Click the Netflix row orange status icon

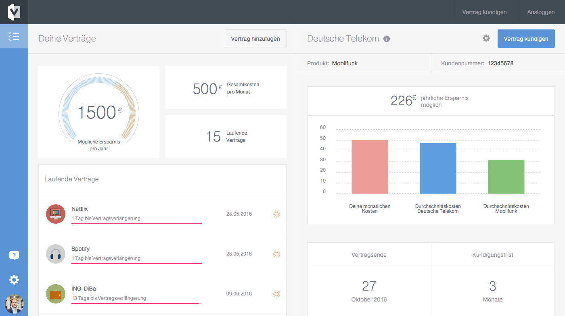point(276,214)
